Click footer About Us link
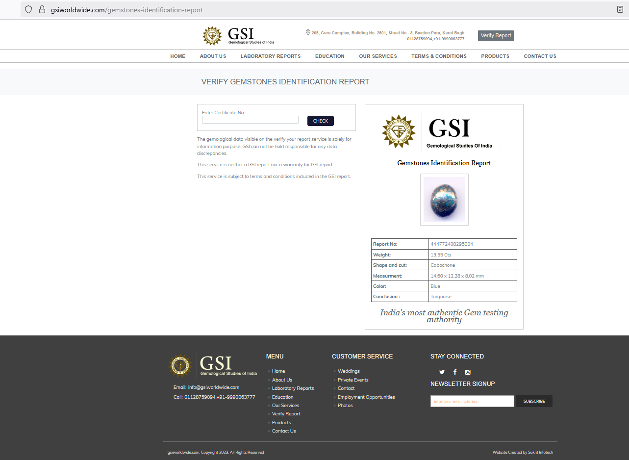The image size is (629, 460). pyautogui.click(x=282, y=380)
